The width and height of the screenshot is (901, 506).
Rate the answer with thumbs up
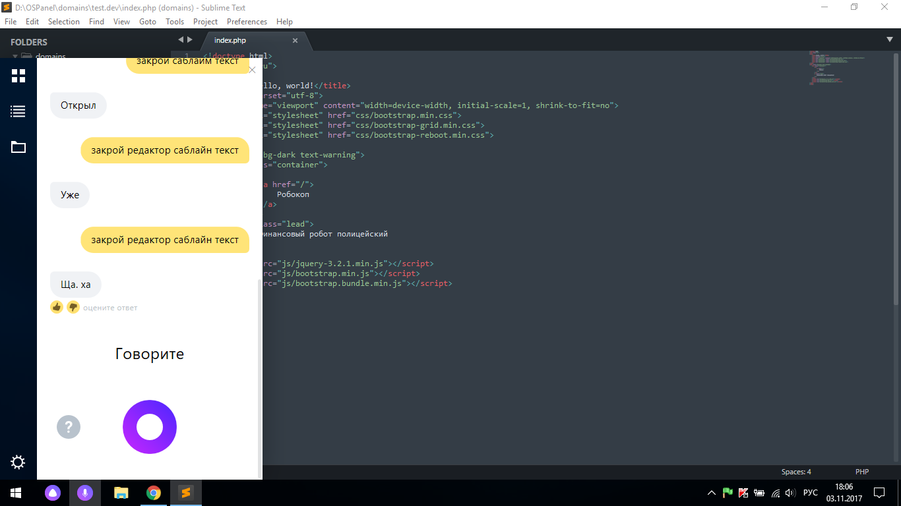(57, 307)
